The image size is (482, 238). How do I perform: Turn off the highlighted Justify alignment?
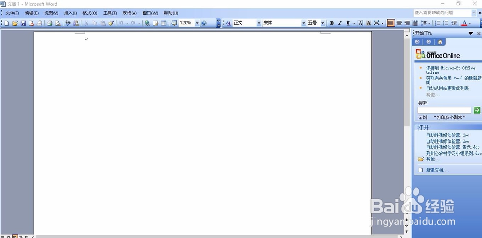391,23
